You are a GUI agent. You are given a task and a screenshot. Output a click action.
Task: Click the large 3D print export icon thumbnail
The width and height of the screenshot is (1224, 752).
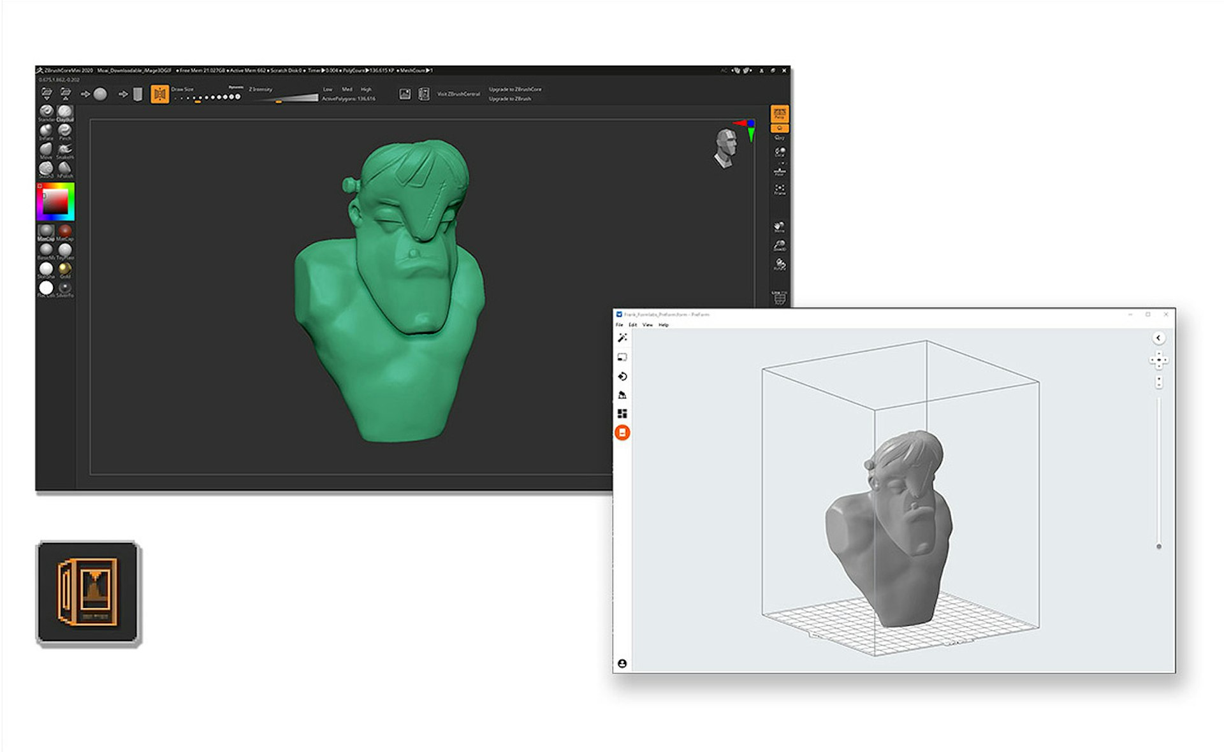(x=89, y=593)
